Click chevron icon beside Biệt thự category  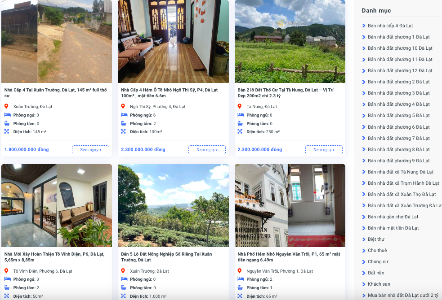pos(364,239)
